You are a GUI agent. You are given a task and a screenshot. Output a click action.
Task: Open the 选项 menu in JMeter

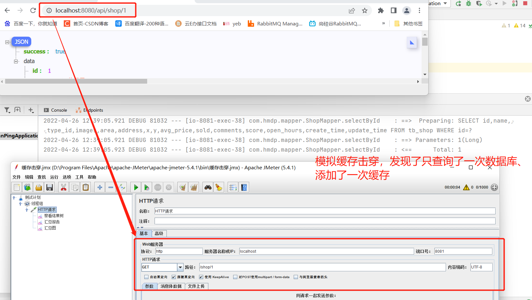click(67, 177)
